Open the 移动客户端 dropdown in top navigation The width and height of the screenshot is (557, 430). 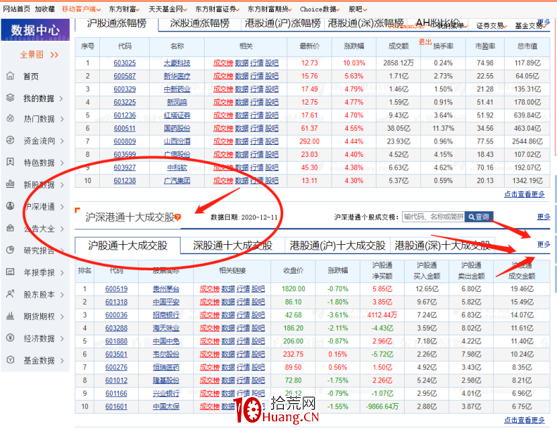[x=81, y=9]
